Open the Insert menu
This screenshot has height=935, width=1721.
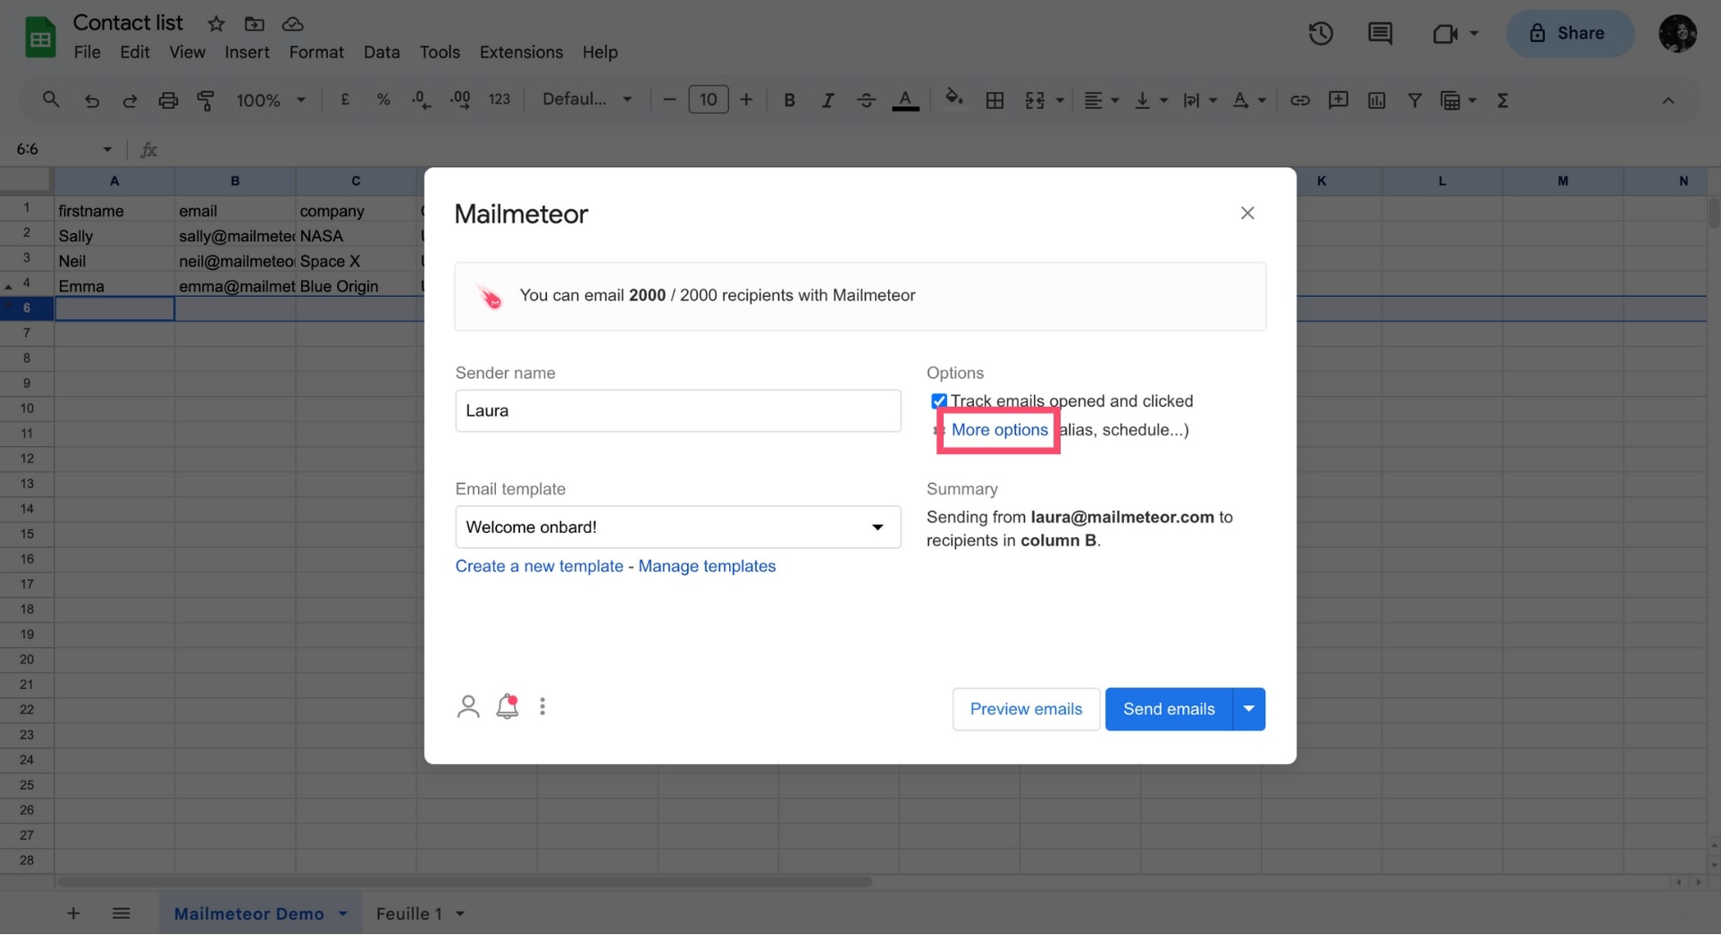[247, 52]
